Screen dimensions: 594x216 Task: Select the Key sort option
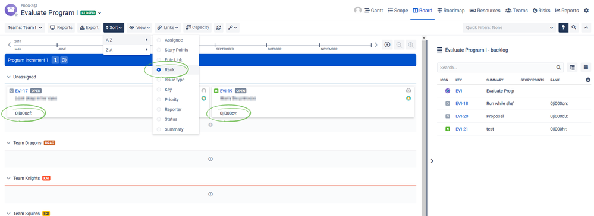pyautogui.click(x=176, y=90)
